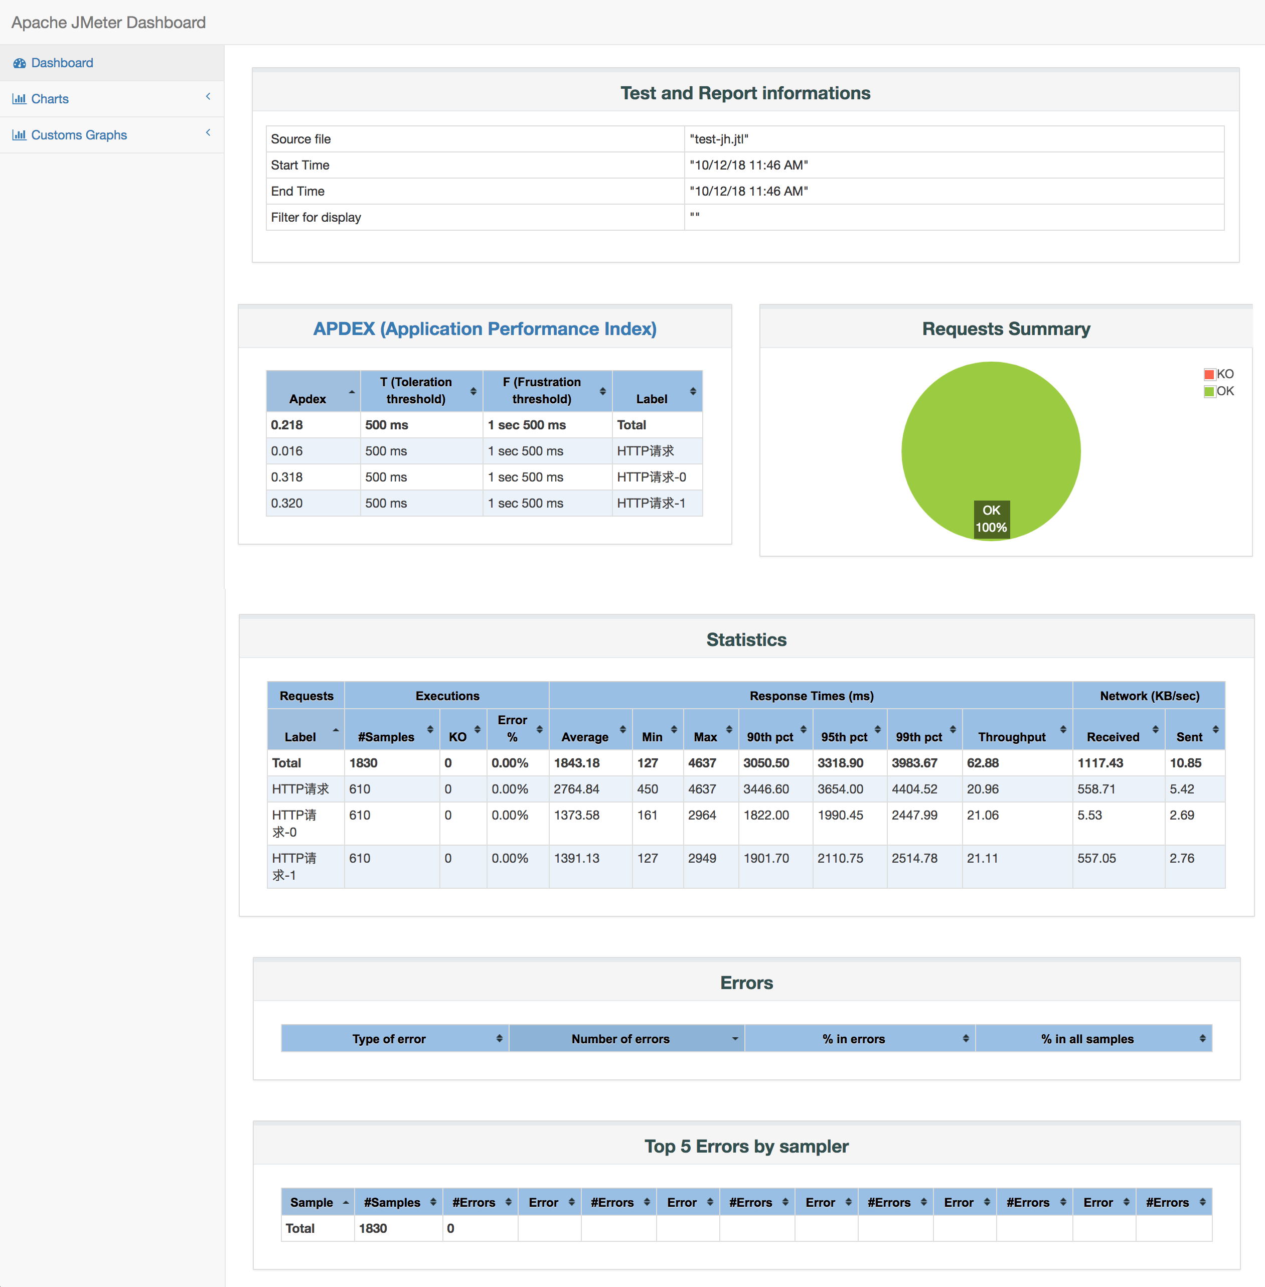Click the Charts bar-chart icon
This screenshot has height=1287, width=1265.
point(19,99)
